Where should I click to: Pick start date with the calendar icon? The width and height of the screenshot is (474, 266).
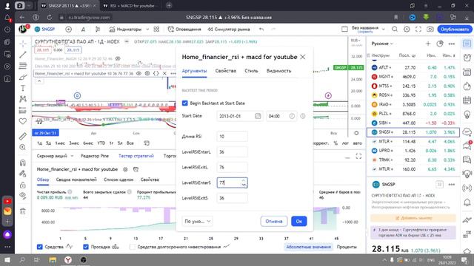(x=258, y=116)
